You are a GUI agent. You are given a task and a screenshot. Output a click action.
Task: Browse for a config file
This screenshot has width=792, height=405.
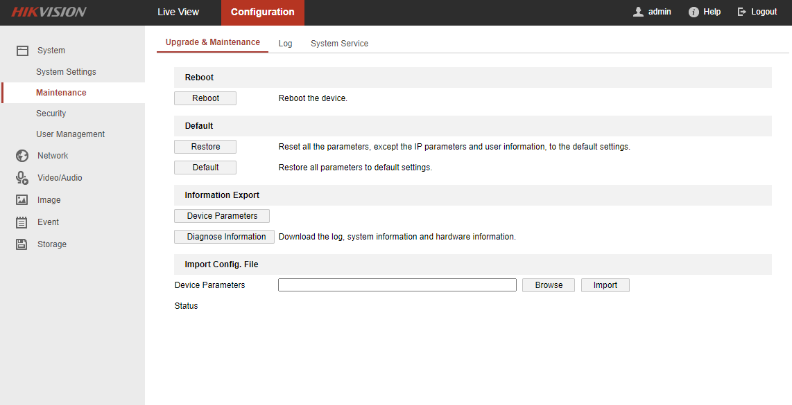549,285
